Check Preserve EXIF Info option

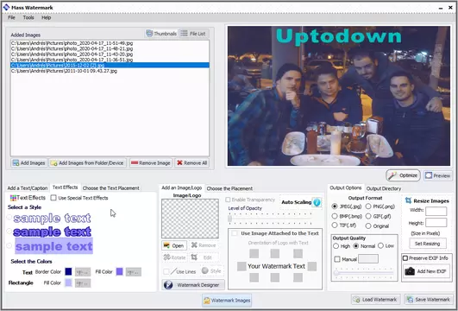pos(405,258)
